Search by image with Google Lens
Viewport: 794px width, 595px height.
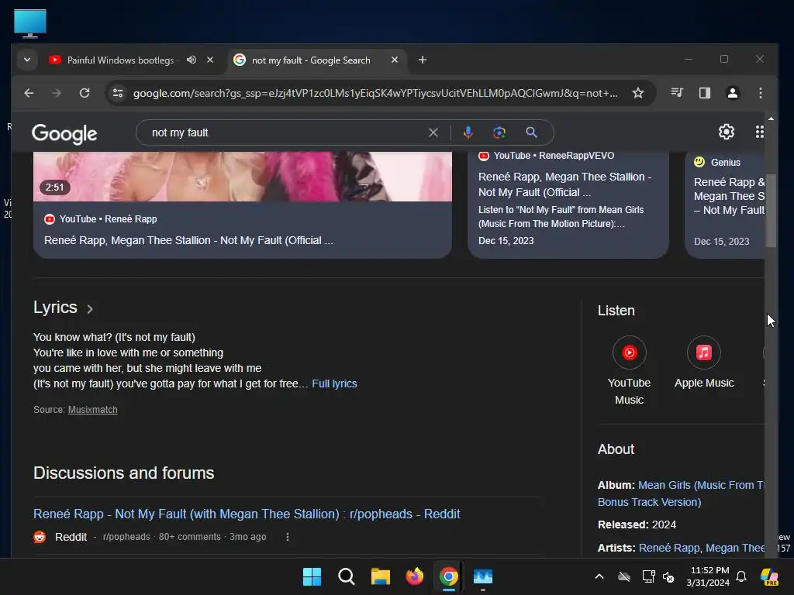coord(499,132)
